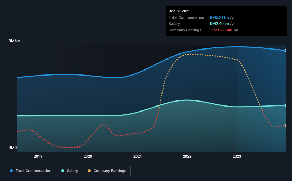292x181 pixels.
Task: Click the 2023 x-axis label
Action: [237, 156]
